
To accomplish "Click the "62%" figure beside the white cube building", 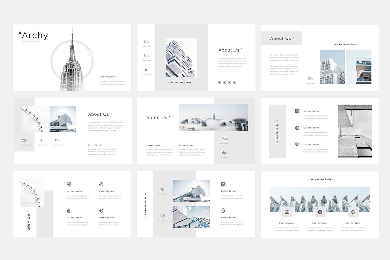I will [310, 79].
